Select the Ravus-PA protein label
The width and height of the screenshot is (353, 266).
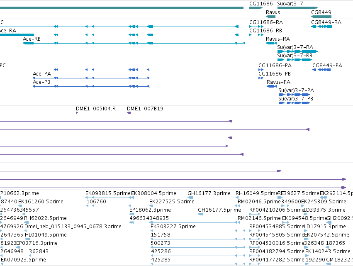[278, 82]
